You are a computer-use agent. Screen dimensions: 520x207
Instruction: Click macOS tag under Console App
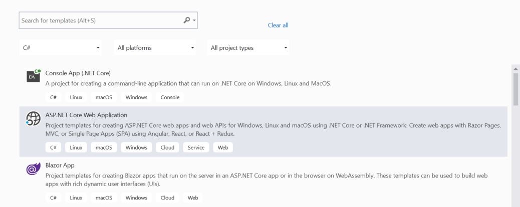coord(104,97)
